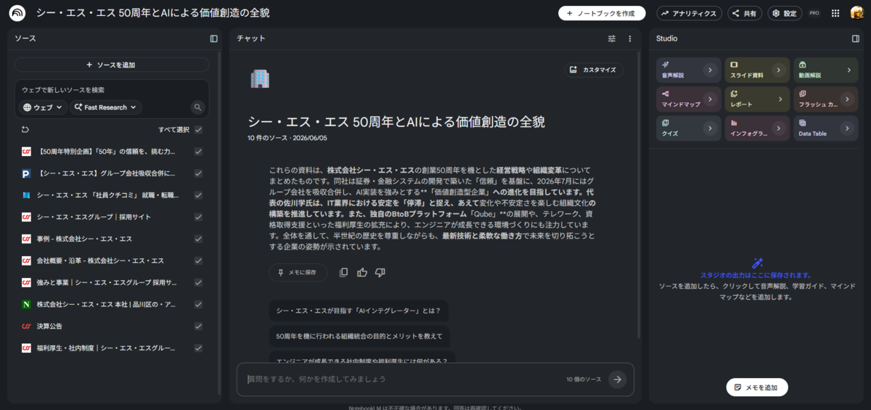Click メモに保存 button
The image size is (871, 410).
(298, 272)
